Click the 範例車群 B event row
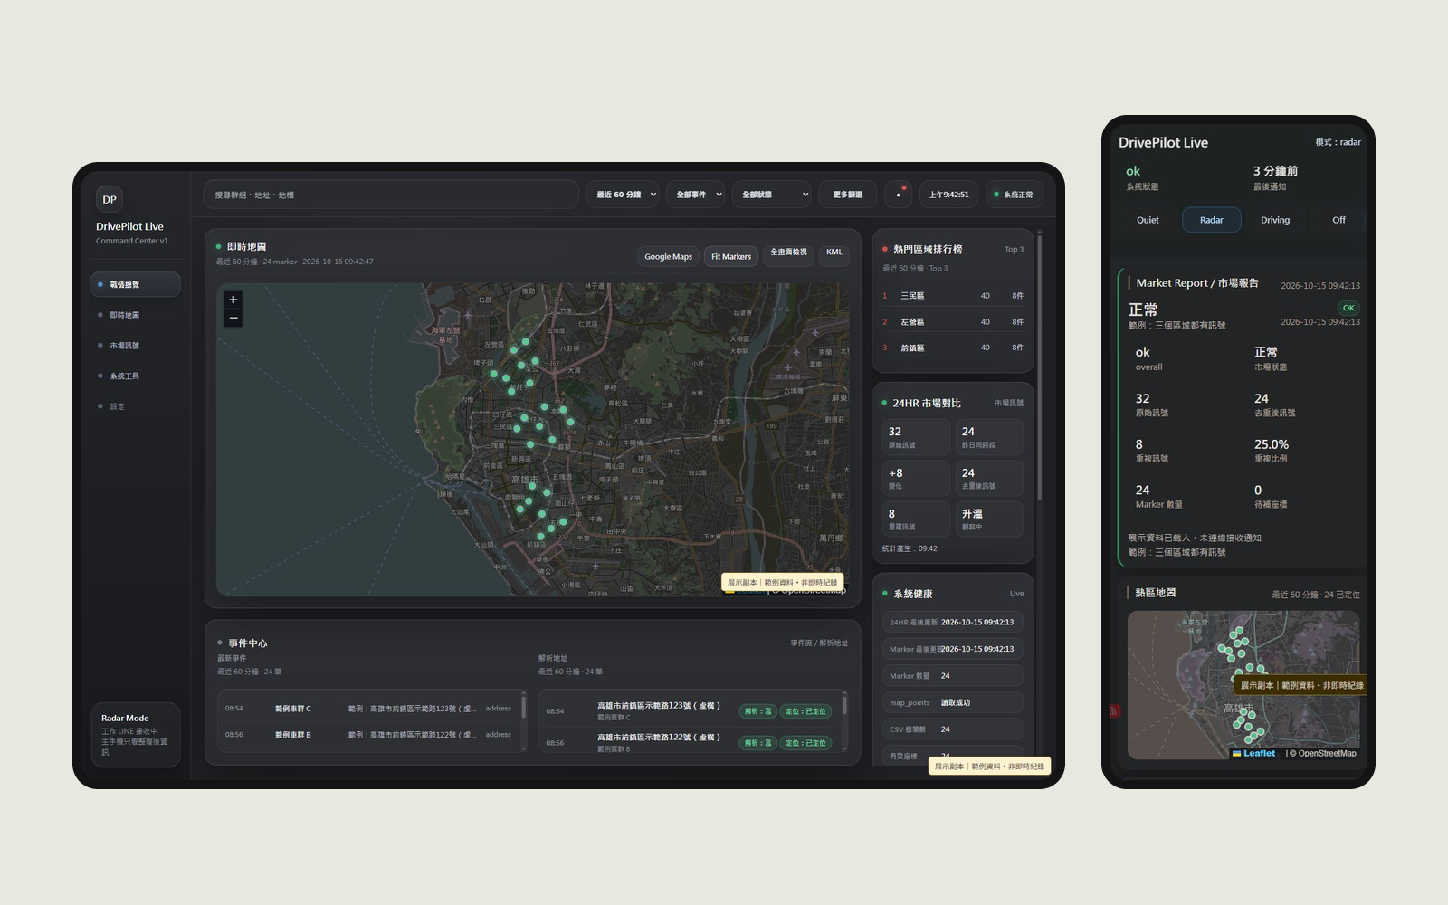1448x905 pixels. (368, 735)
